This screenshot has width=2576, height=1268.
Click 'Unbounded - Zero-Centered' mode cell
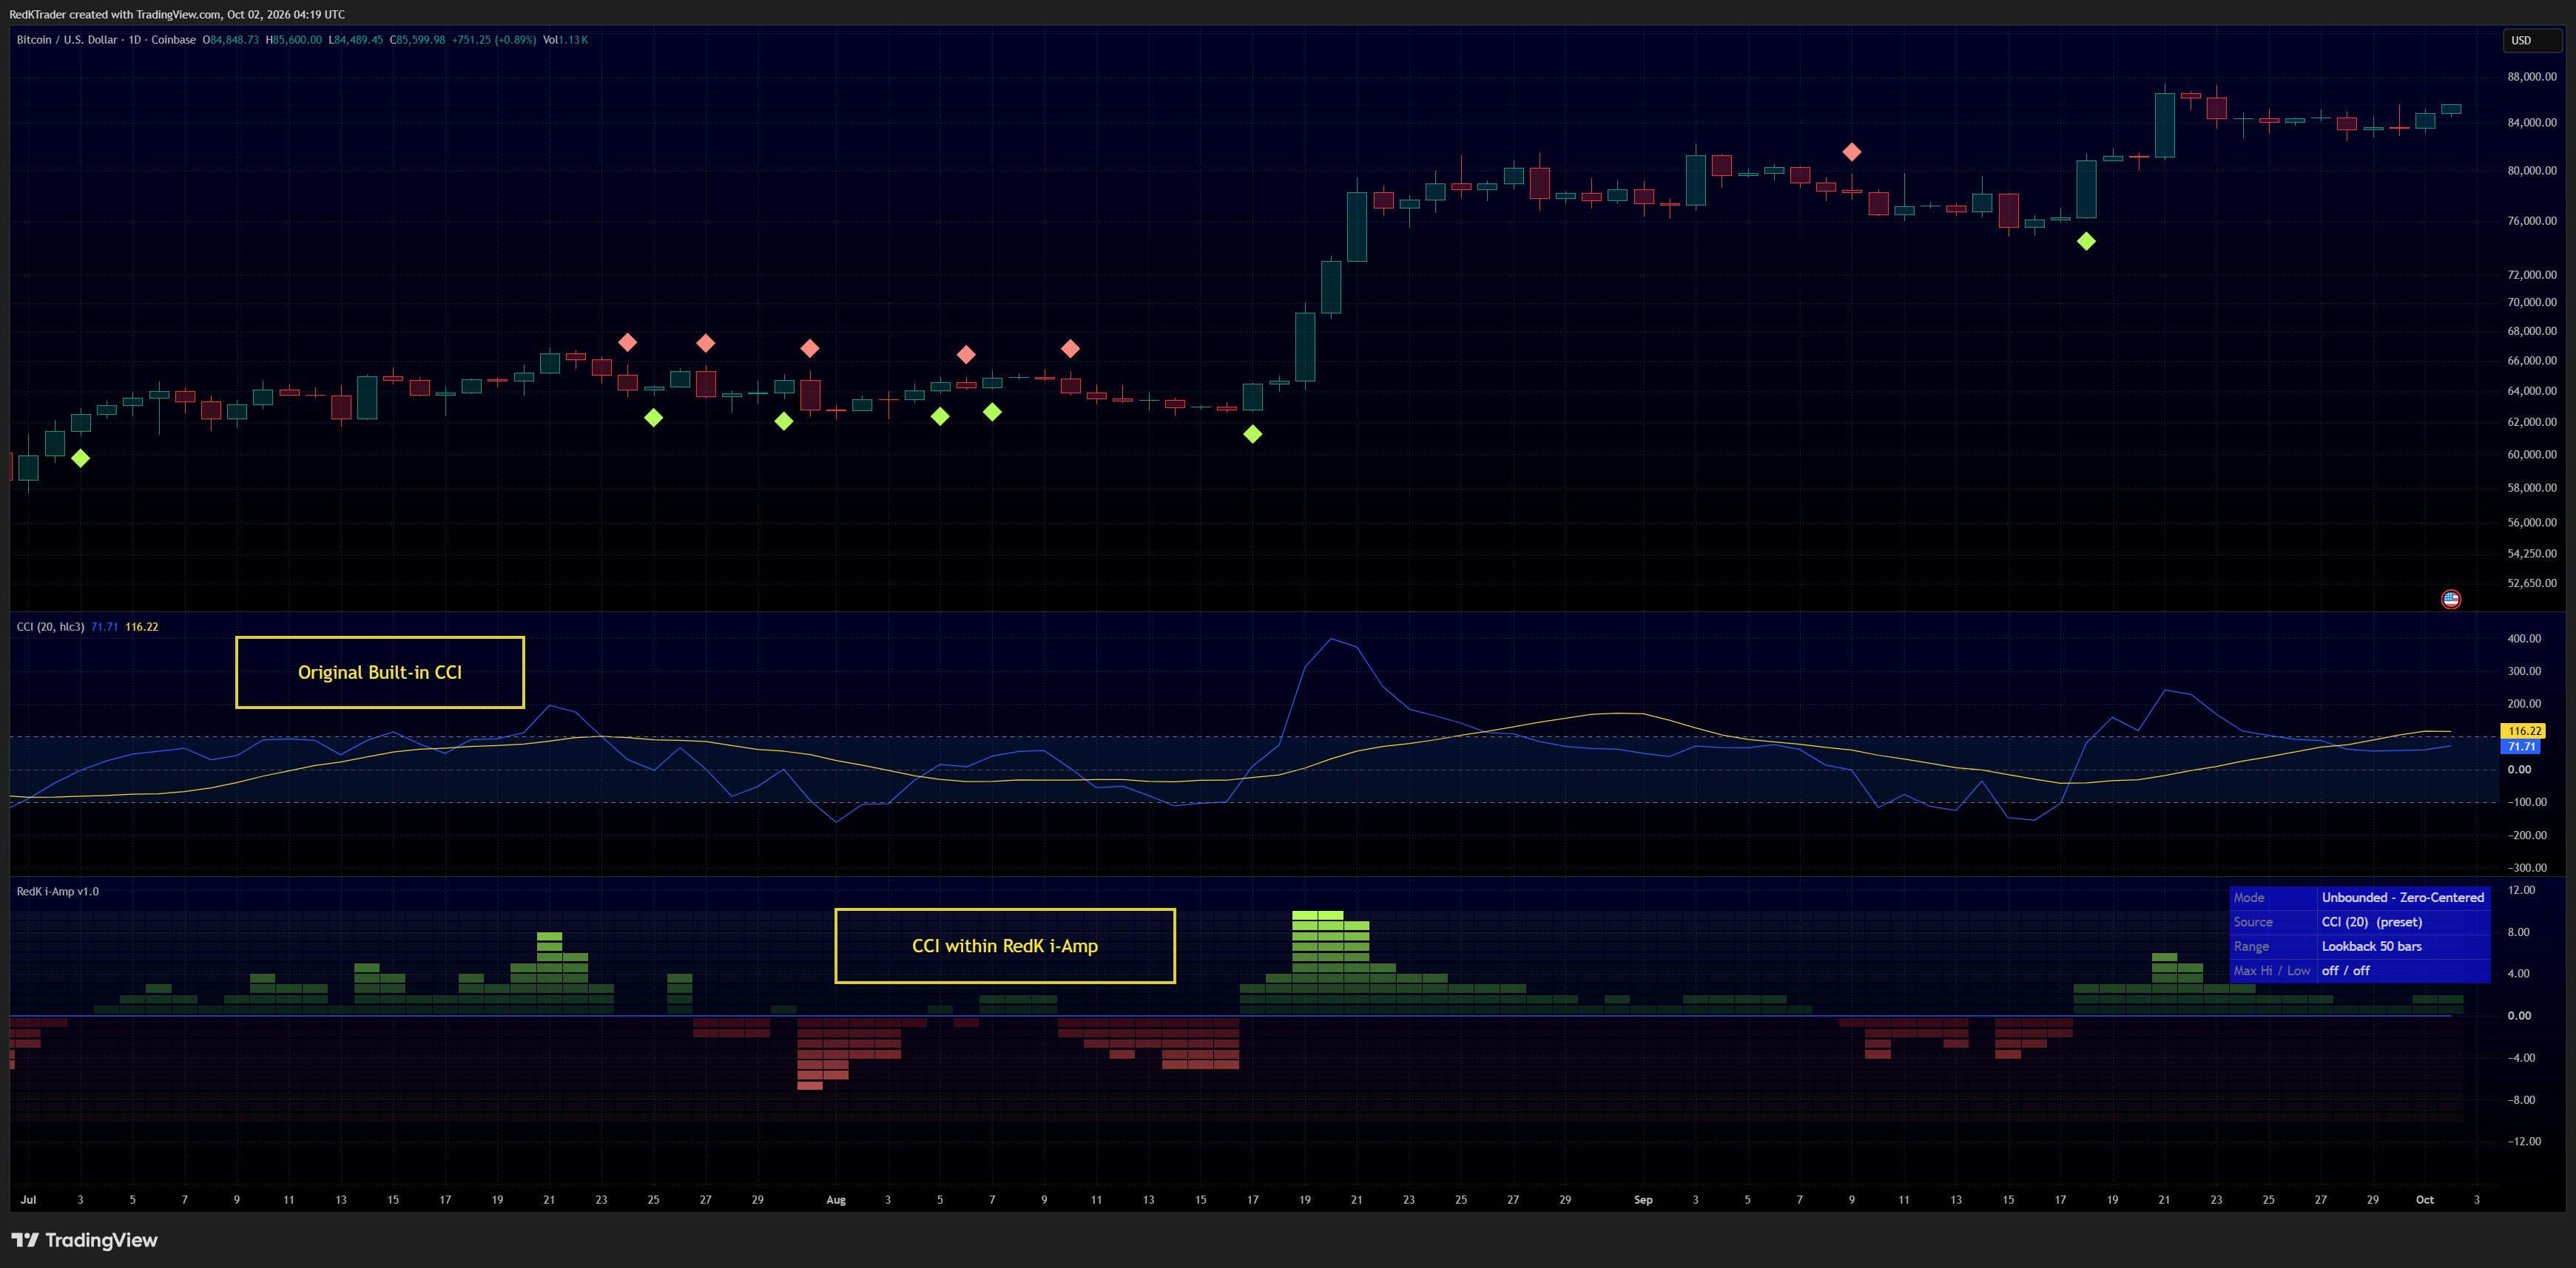click(x=2403, y=898)
